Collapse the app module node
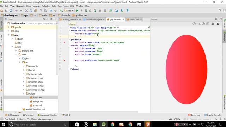 click(x=8, y=35)
